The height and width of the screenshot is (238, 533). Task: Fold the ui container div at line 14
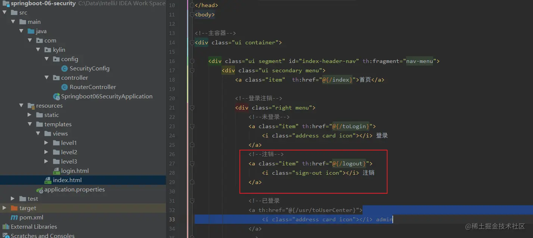pyautogui.click(x=192, y=42)
